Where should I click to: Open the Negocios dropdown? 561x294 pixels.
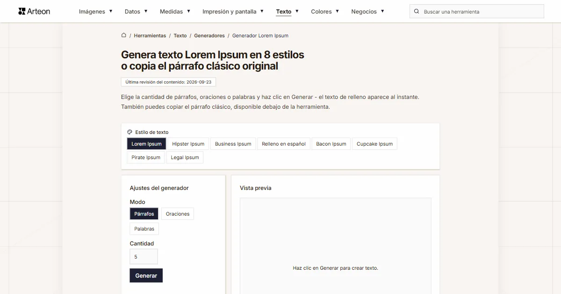pyautogui.click(x=368, y=11)
